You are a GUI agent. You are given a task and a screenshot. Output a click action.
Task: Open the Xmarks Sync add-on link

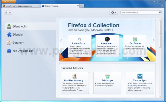140,80
